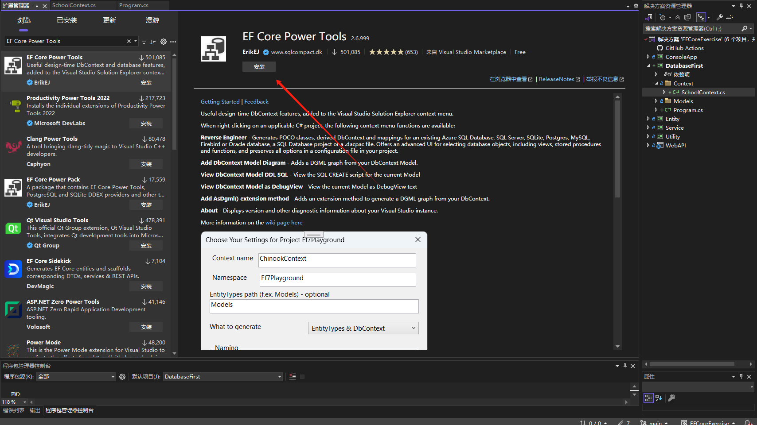Click the Solution Explorer search magnifier
Viewport: 757px width, 425px height.
745,28
